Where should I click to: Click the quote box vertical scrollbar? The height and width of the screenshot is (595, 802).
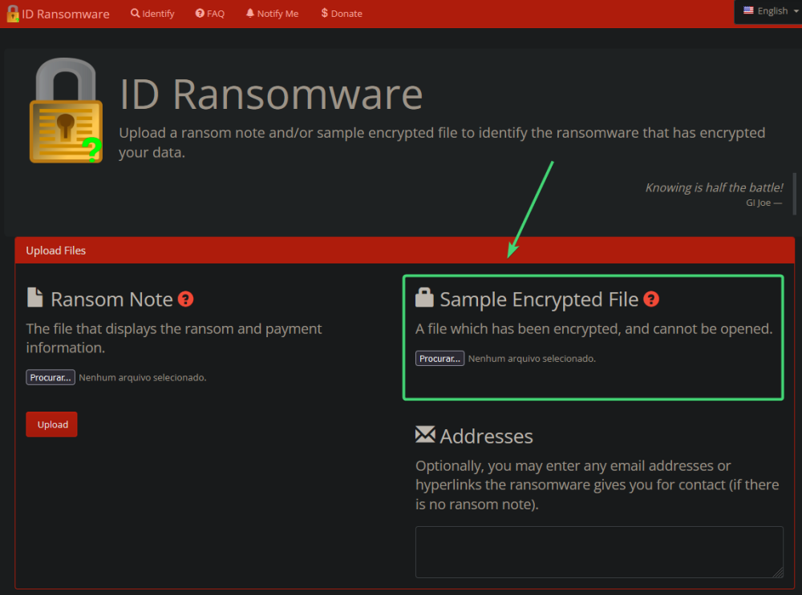(x=795, y=194)
